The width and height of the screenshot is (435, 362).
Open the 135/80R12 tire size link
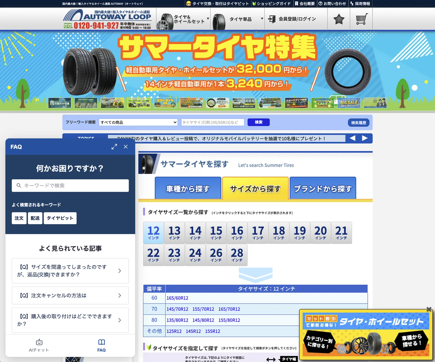tap(177, 320)
